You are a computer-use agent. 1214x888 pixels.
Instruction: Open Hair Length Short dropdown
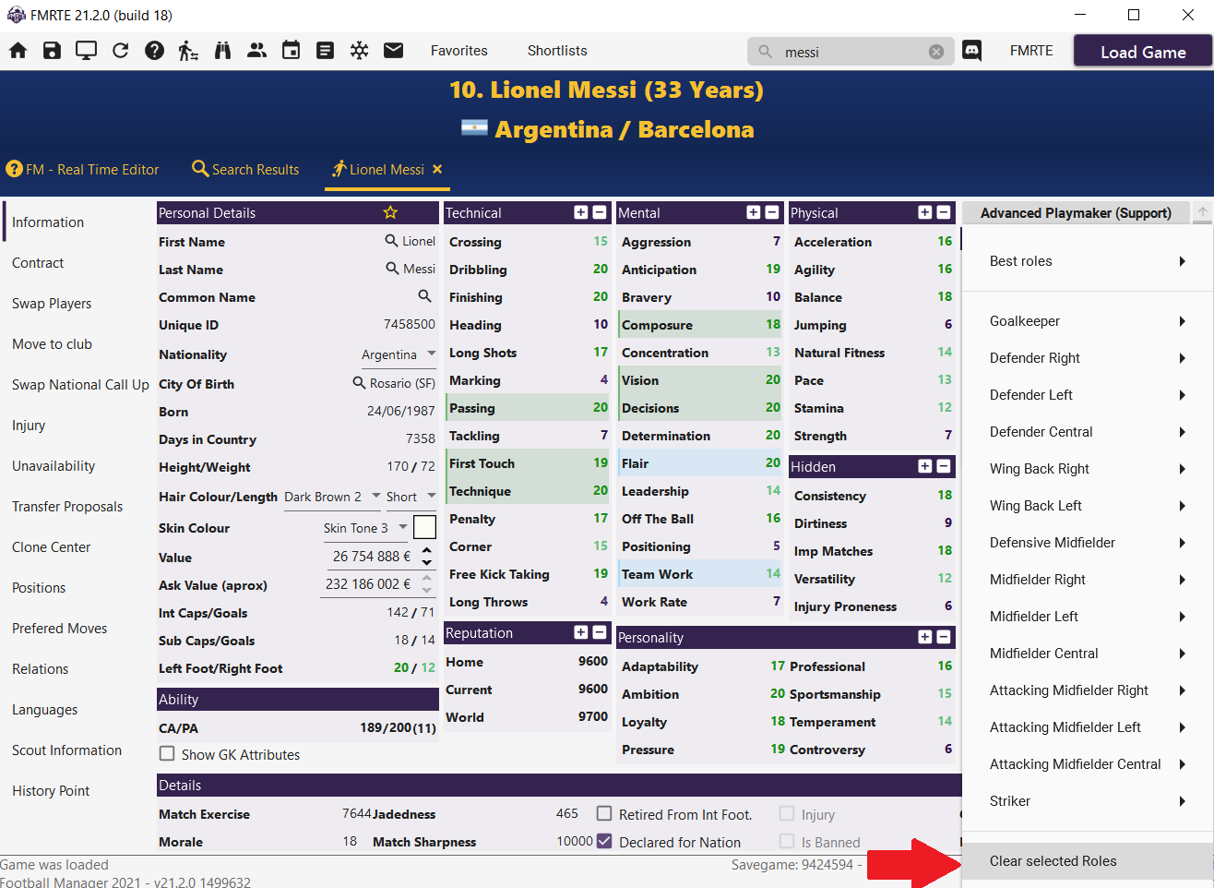click(x=411, y=497)
